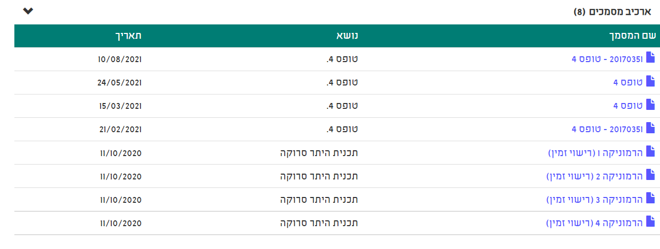Click the שם המסמך column header
660x249 pixels.
631,36
